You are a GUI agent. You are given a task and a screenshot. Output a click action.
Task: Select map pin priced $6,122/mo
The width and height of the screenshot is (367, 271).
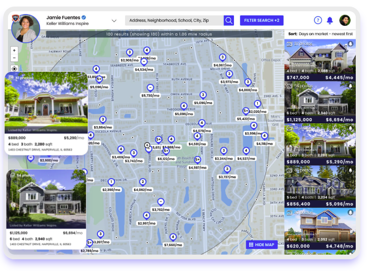click(166, 151)
